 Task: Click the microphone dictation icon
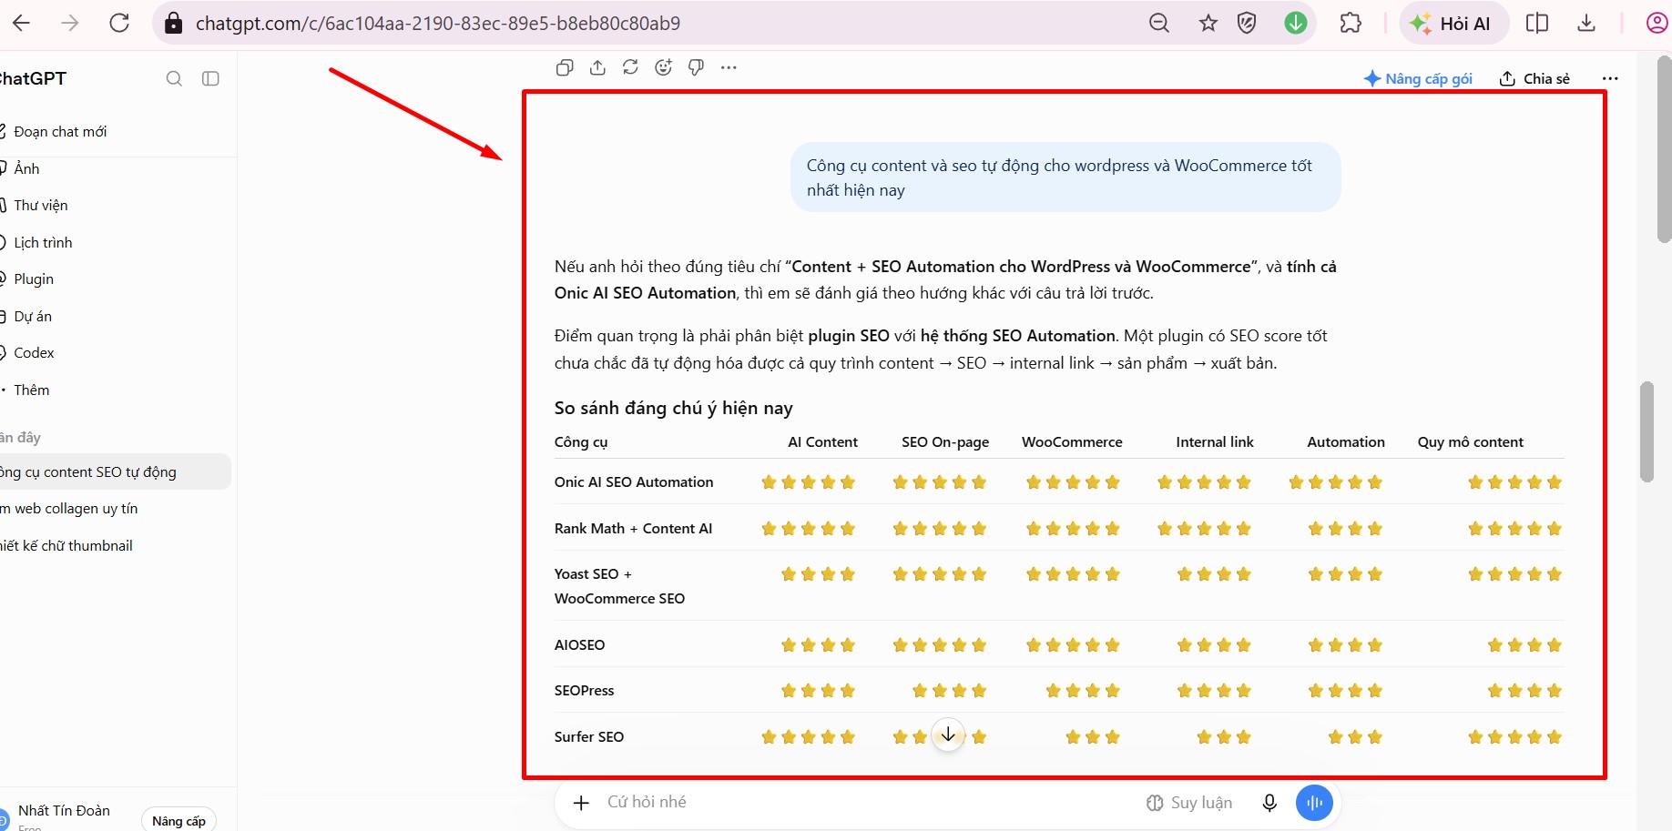point(1269,803)
